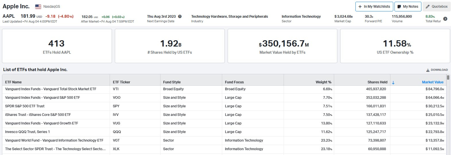
Task: Click the Technology Hardware, Storage and Peripherals industry
Action: (229, 17)
